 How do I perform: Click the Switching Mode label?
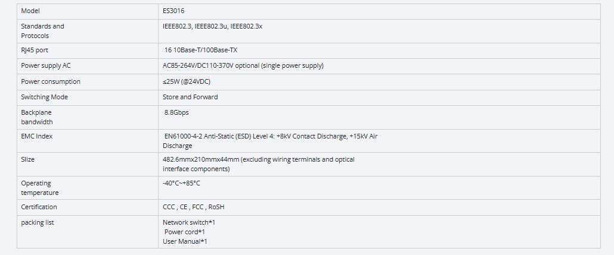[45, 97]
